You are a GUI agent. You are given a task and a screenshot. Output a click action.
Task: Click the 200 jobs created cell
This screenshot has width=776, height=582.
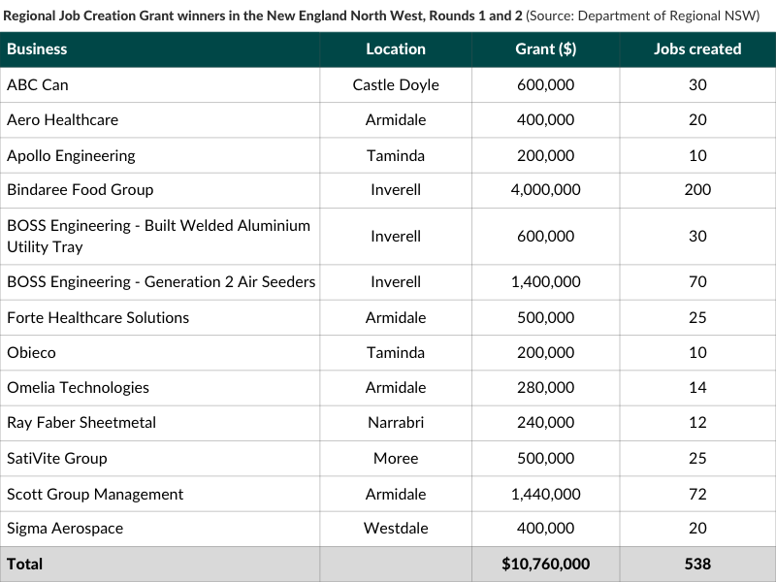pos(697,189)
